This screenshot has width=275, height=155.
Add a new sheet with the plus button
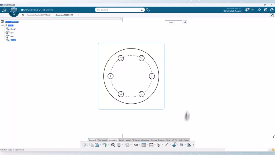[185, 22]
